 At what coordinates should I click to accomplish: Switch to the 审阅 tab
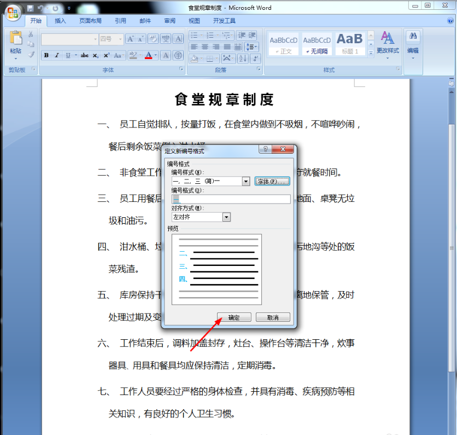click(x=169, y=21)
